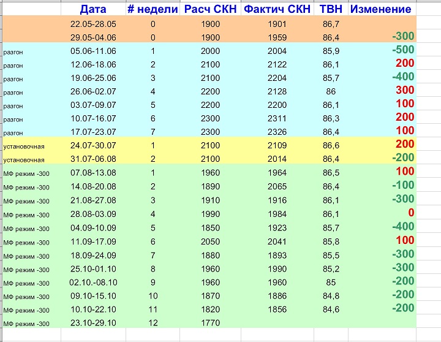Click date cell '09.10-15.10'

[x=93, y=296]
